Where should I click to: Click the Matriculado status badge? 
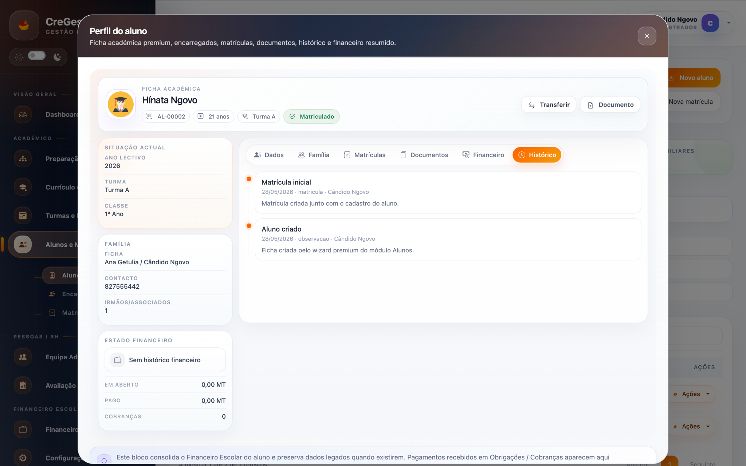311,116
